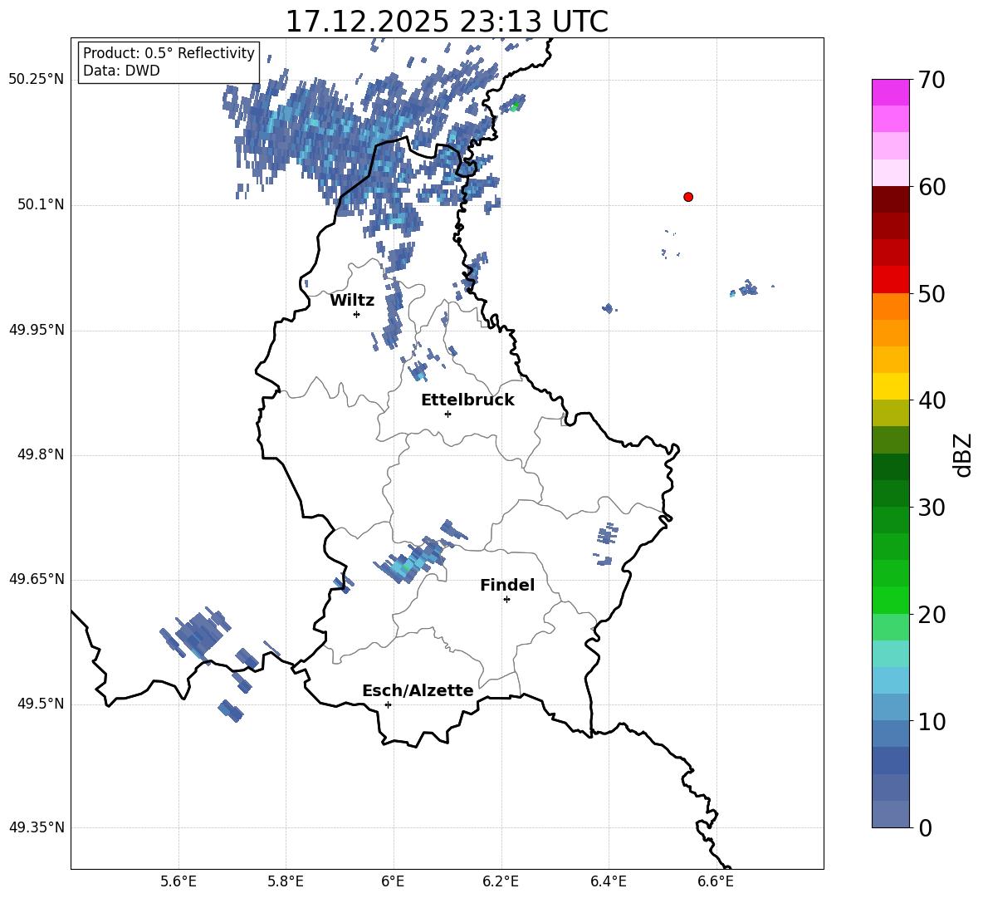The image size is (983, 898).
Task: Click the Wiltz city label
Action: coord(352,301)
